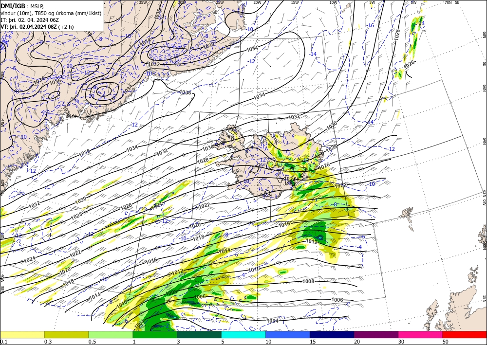Image resolution: width=487 pixels, height=345 pixels.
Task: Click the light green 0.5–1 mm legend swatch
Action: pyautogui.click(x=111, y=334)
